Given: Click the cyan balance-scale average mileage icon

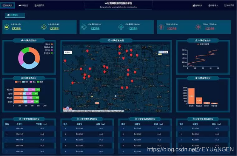Looking at the screenshot, I should coord(121,27).
